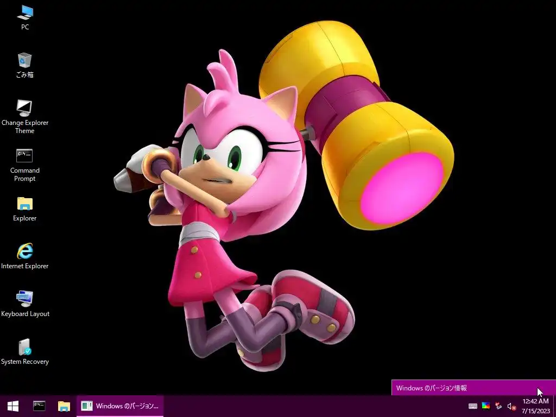
Task: Click the Command Prompt icon label text
Action: point(25,174)
